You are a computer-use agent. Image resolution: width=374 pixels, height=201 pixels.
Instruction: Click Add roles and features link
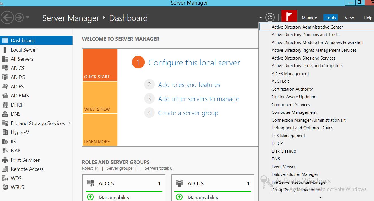click(189, 85)
